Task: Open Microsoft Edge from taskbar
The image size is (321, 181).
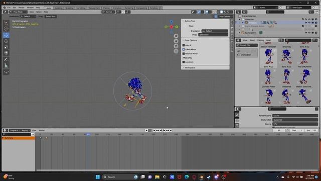Action: click(x=187, y=177)
